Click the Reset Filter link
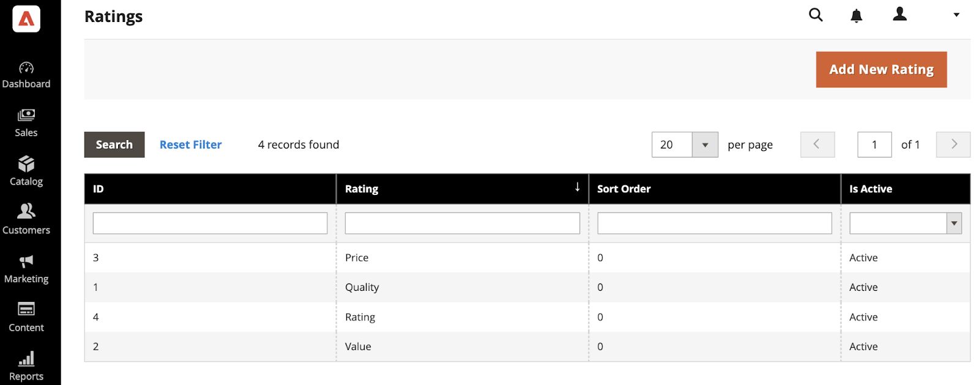This screenshot has height=385, width=979. (190, 145)
